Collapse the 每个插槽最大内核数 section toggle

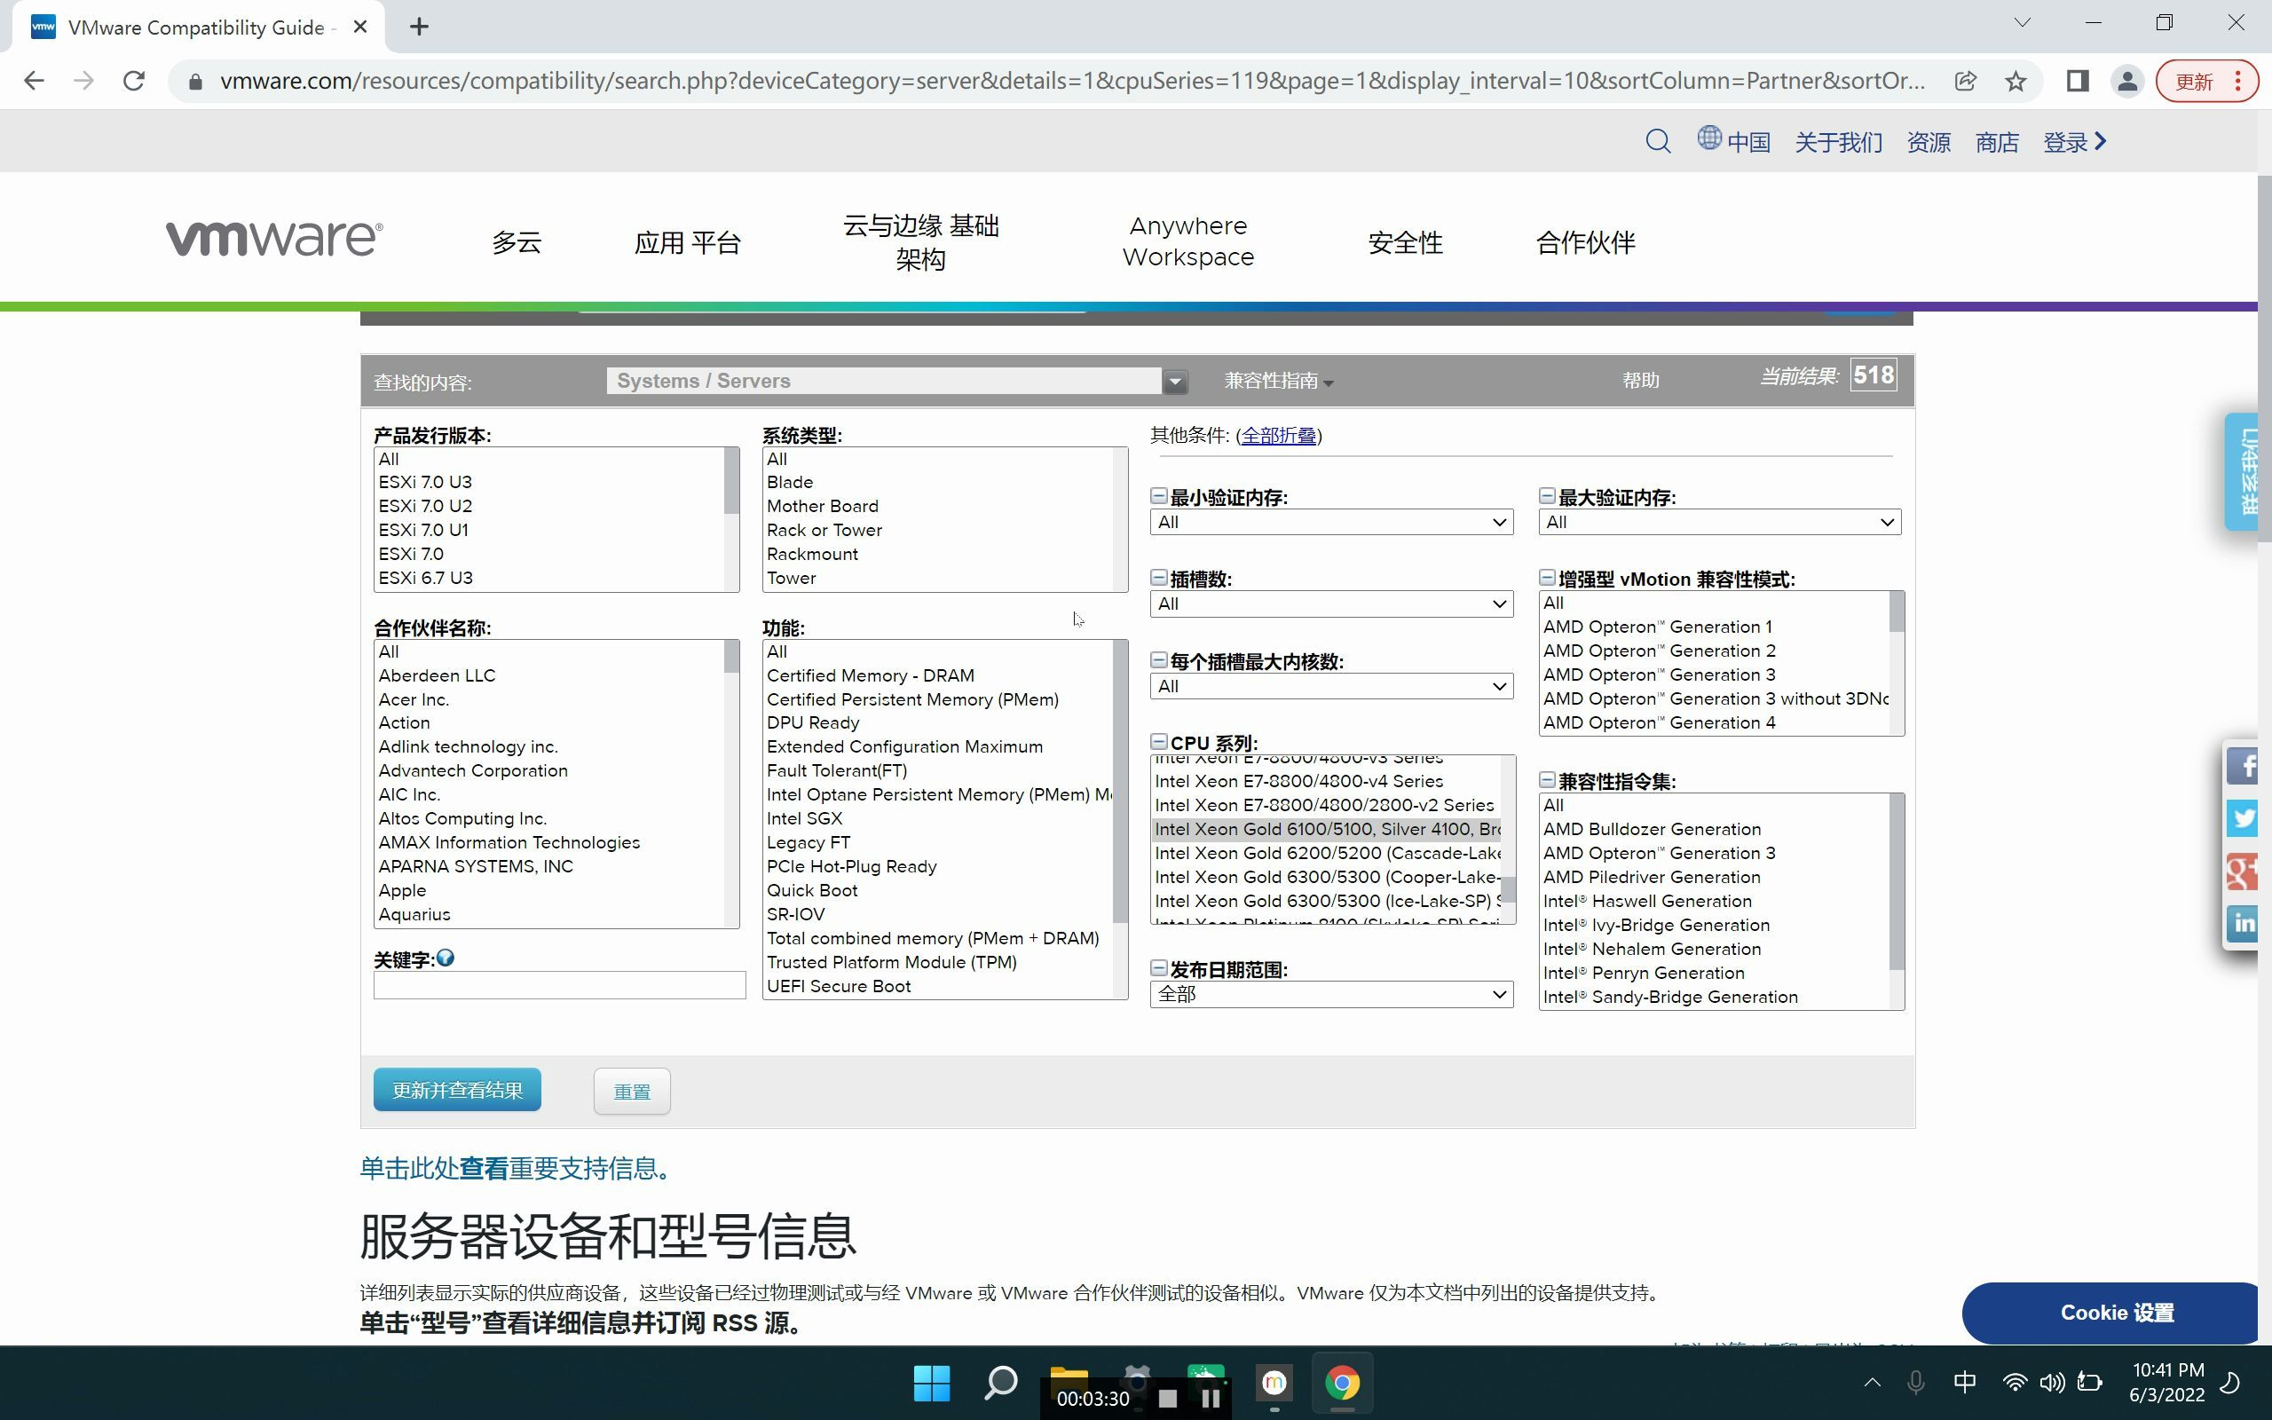pyautogui.click(x=1159, y=660)
